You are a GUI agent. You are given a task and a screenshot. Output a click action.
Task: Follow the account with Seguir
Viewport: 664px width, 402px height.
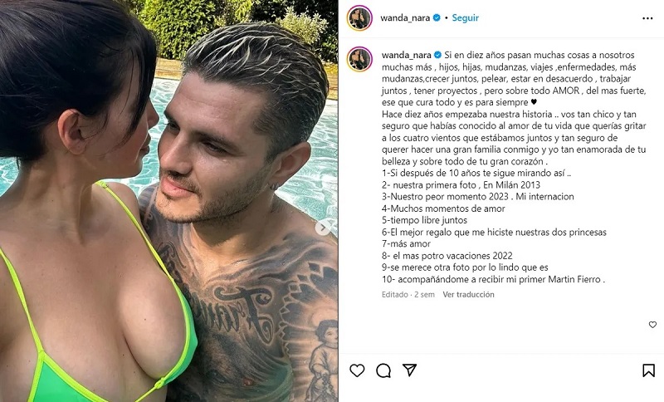[465, 17]
